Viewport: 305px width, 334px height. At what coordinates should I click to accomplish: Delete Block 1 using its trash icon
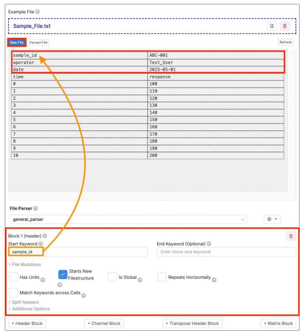pos(291,236)
